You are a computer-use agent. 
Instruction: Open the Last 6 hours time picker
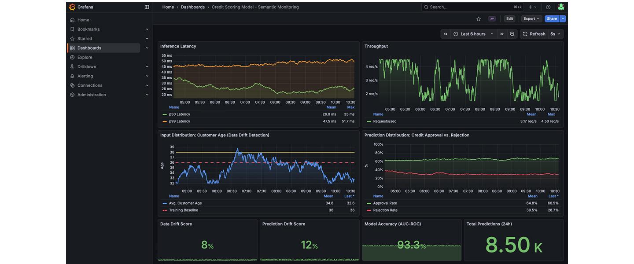pyautogui.click(x=473, y=34)
